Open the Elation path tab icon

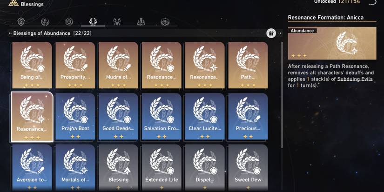point(165,22)
